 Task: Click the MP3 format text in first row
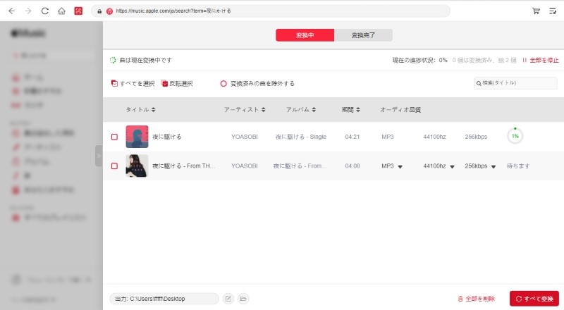[387, 137]
